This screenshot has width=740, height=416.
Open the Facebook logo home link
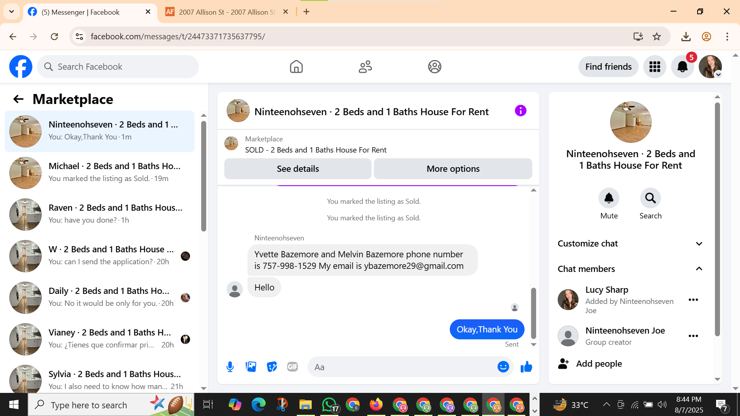pyautogui.click(x=21, y=67)
